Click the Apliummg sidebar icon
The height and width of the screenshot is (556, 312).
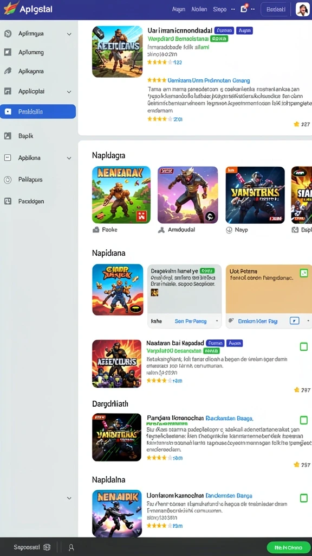tap(8, 53)
